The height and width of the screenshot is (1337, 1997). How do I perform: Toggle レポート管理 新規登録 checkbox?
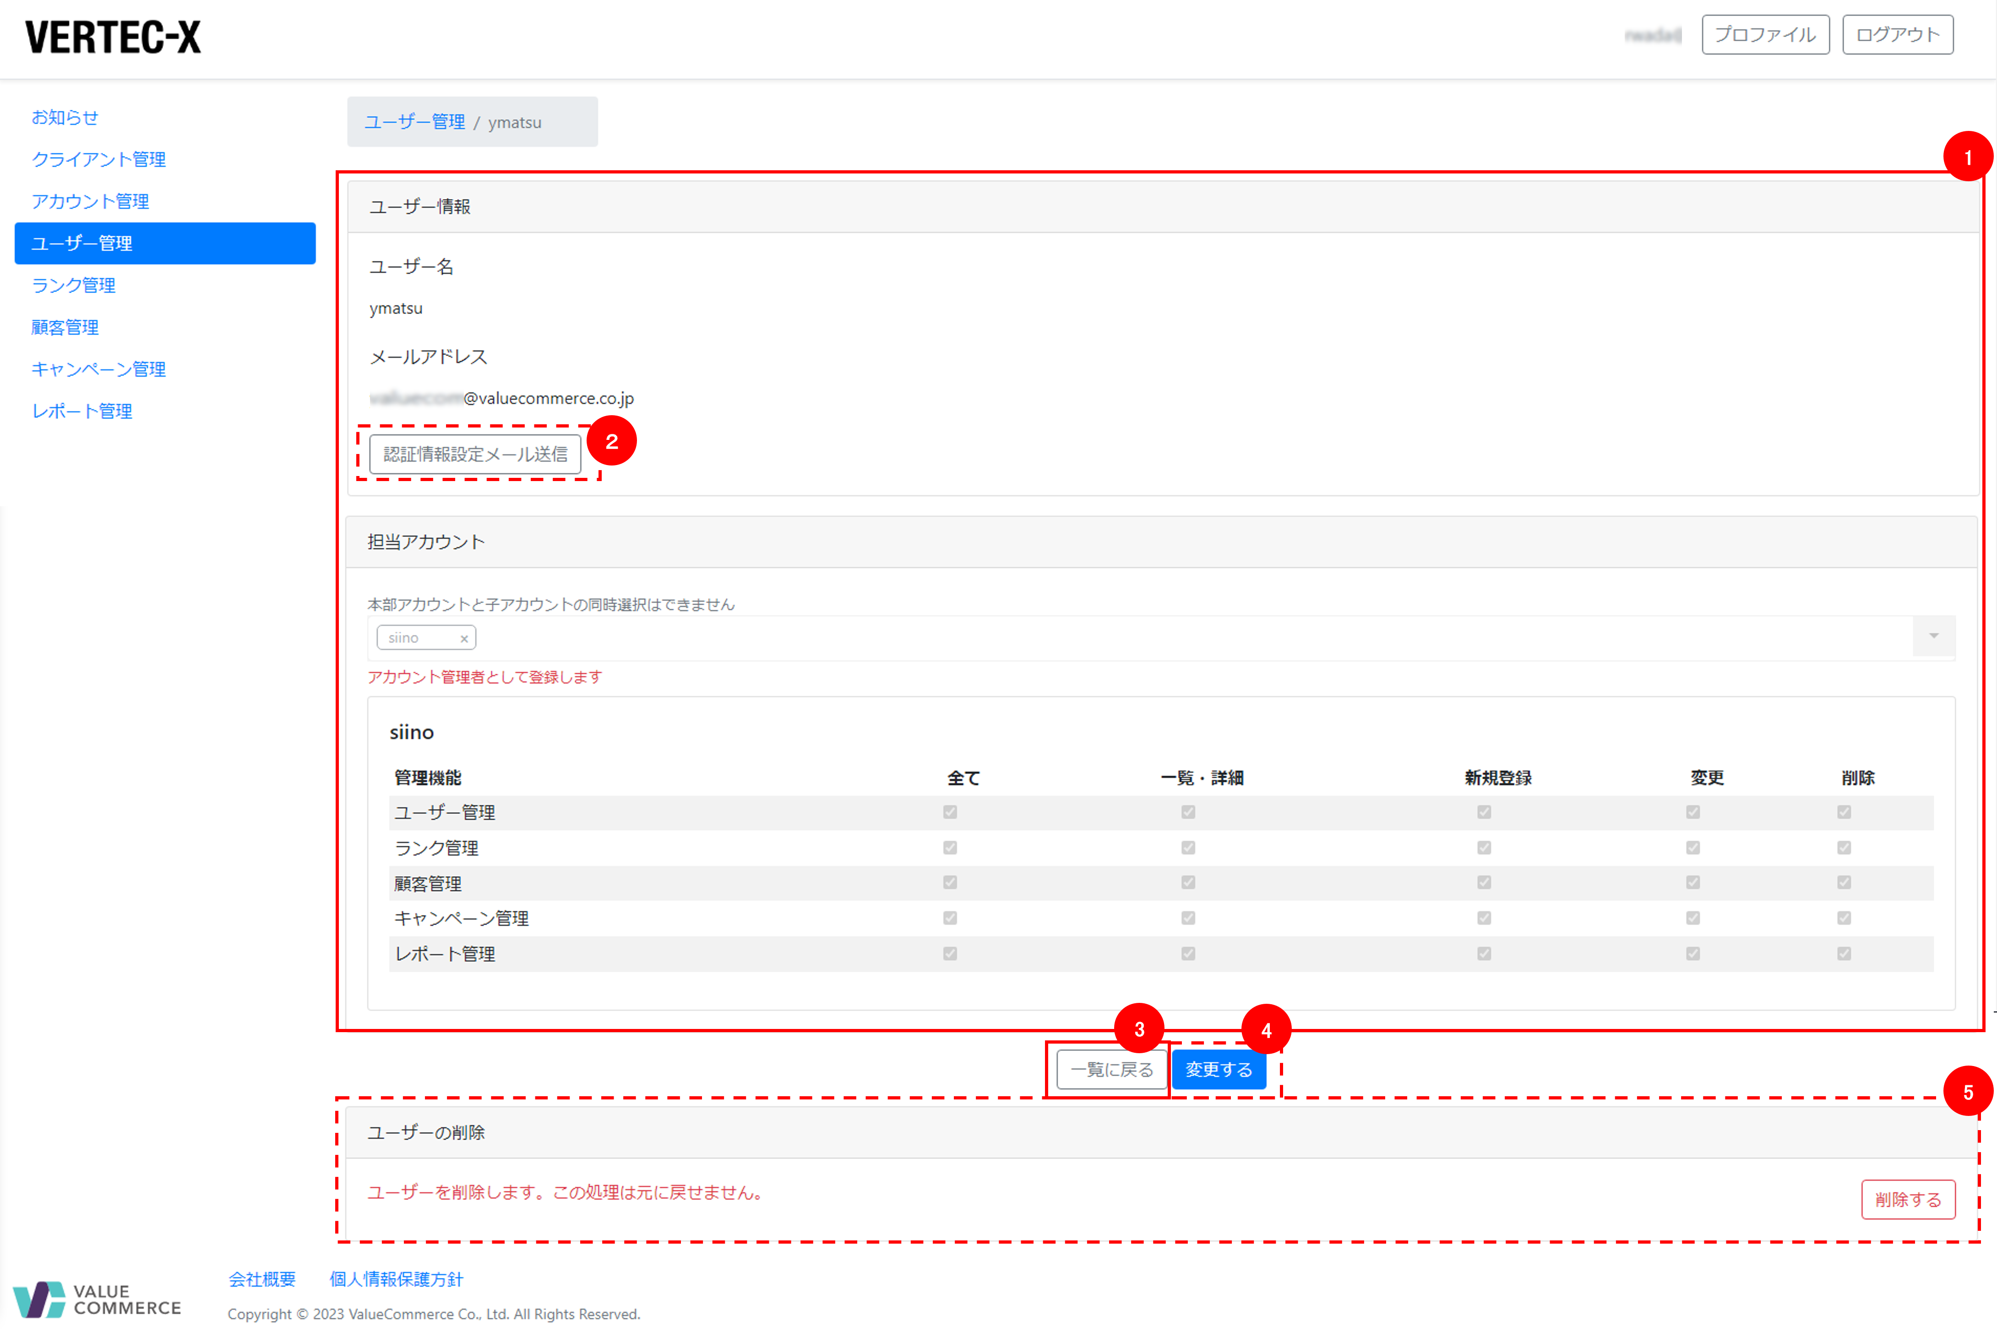point(1484,953)
